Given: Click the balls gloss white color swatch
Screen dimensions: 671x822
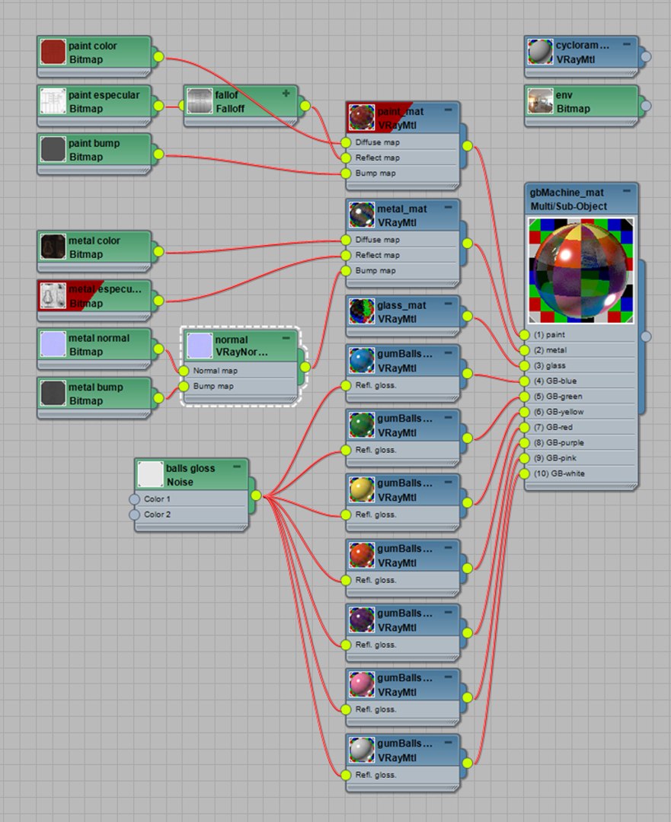Looking at the screenshot, I should point(151,474).
